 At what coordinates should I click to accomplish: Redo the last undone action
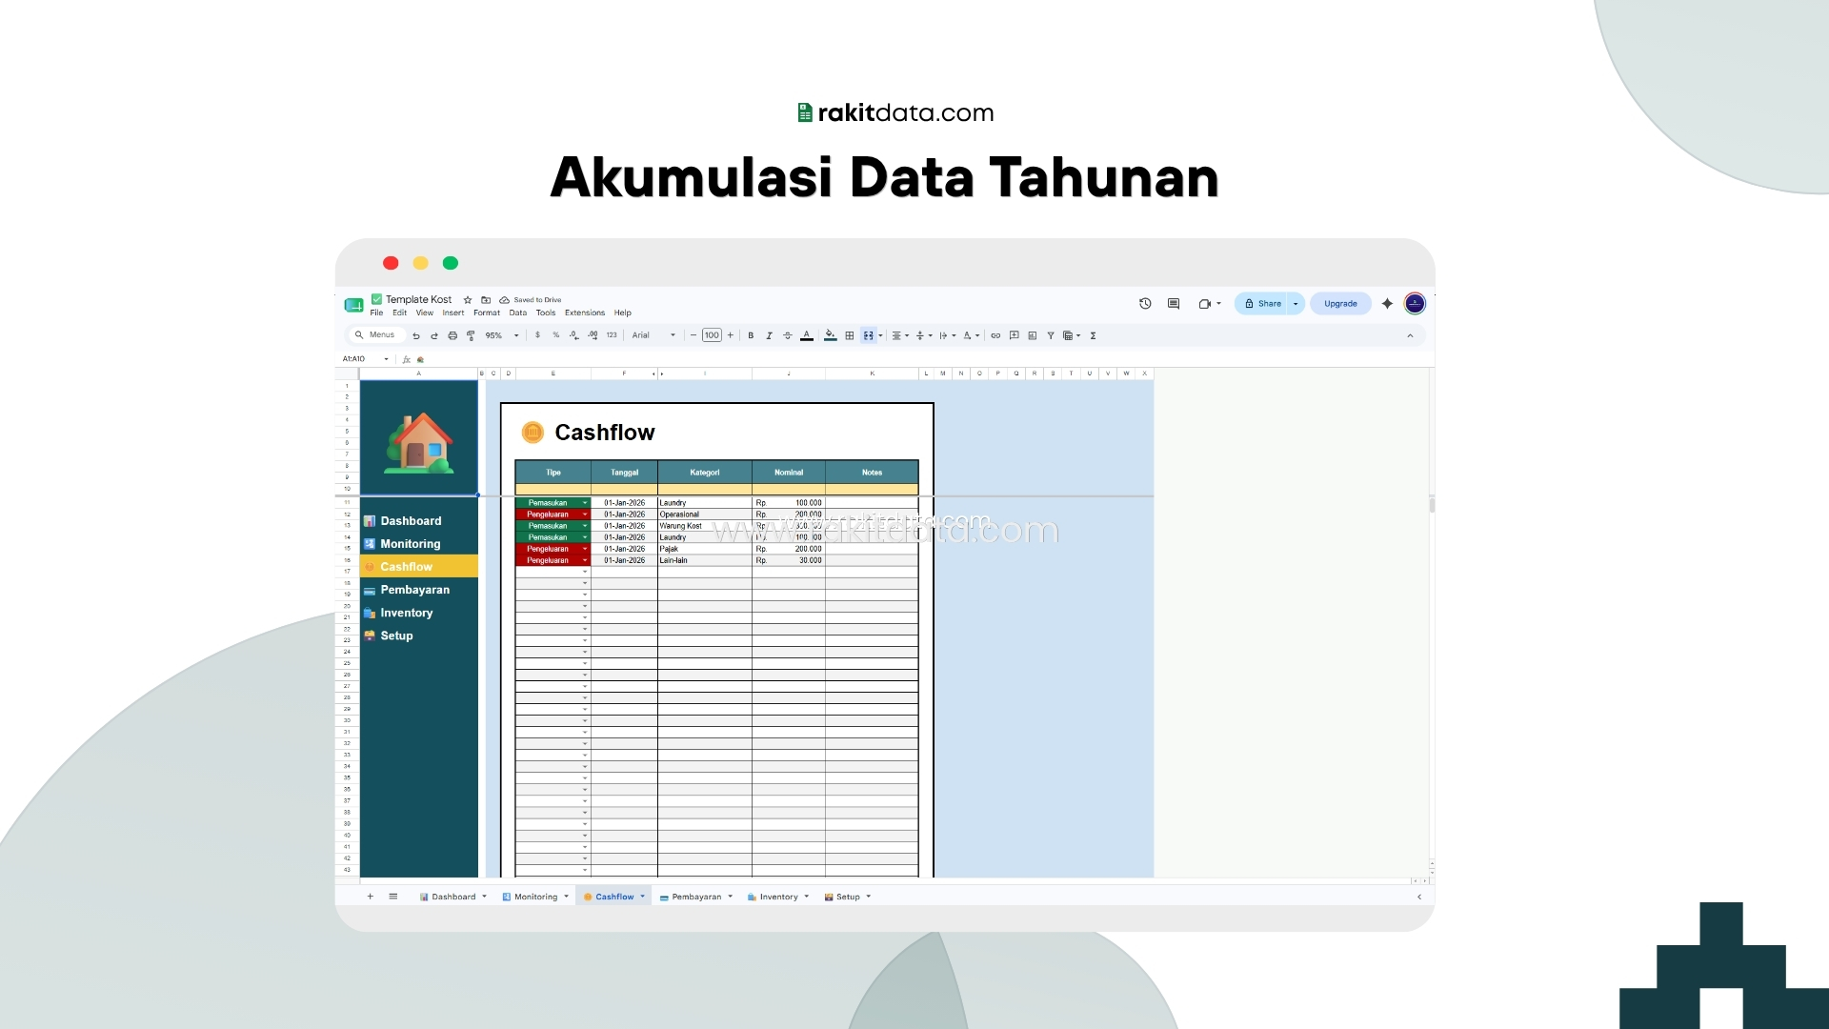[x=434, y=335]
